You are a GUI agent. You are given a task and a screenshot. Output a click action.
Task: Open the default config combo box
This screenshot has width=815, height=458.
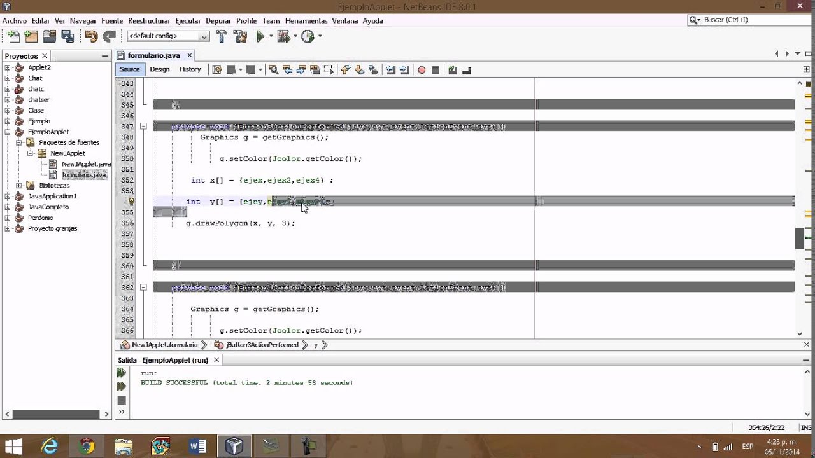(x=168, y=36)
